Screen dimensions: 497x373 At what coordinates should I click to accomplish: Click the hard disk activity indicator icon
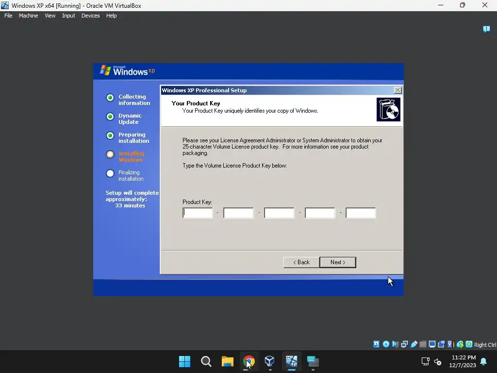click(x=376, y=344)
